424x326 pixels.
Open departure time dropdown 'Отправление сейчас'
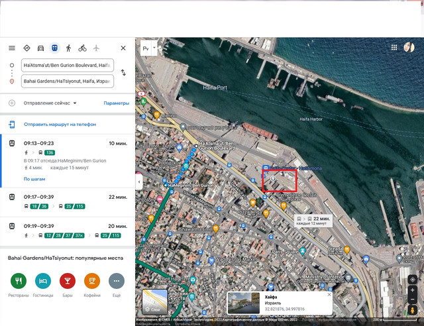(x=50, y=103)
